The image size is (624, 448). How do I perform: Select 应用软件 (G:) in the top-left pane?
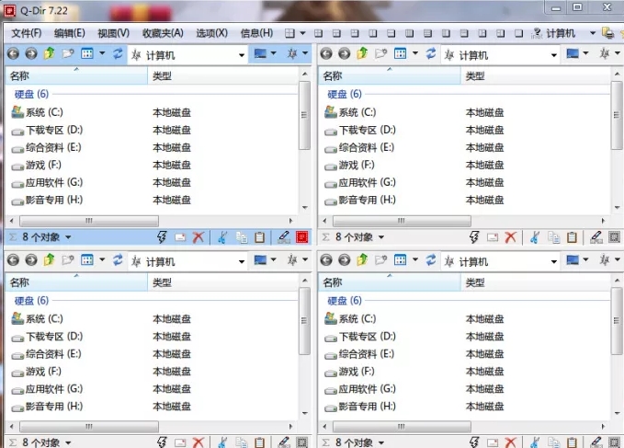click(48, 183)
